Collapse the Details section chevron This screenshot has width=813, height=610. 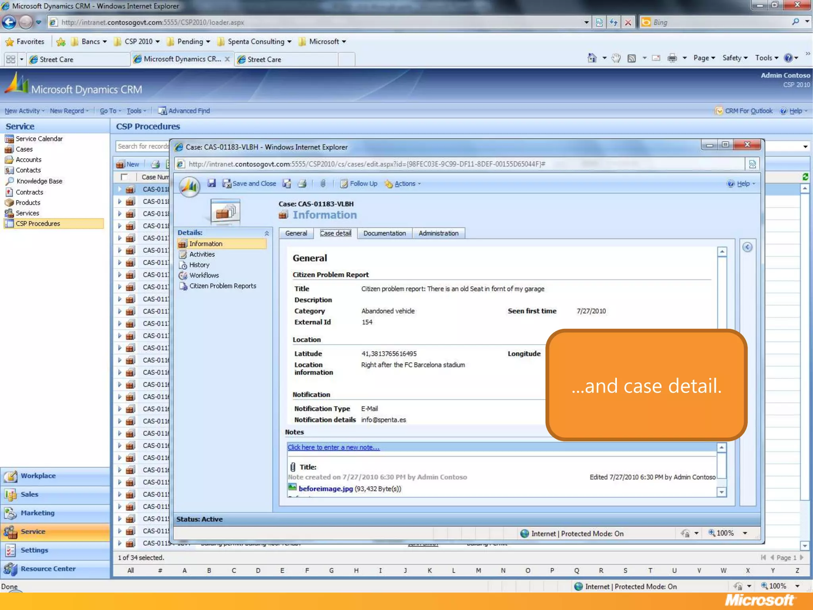point(267,233)
